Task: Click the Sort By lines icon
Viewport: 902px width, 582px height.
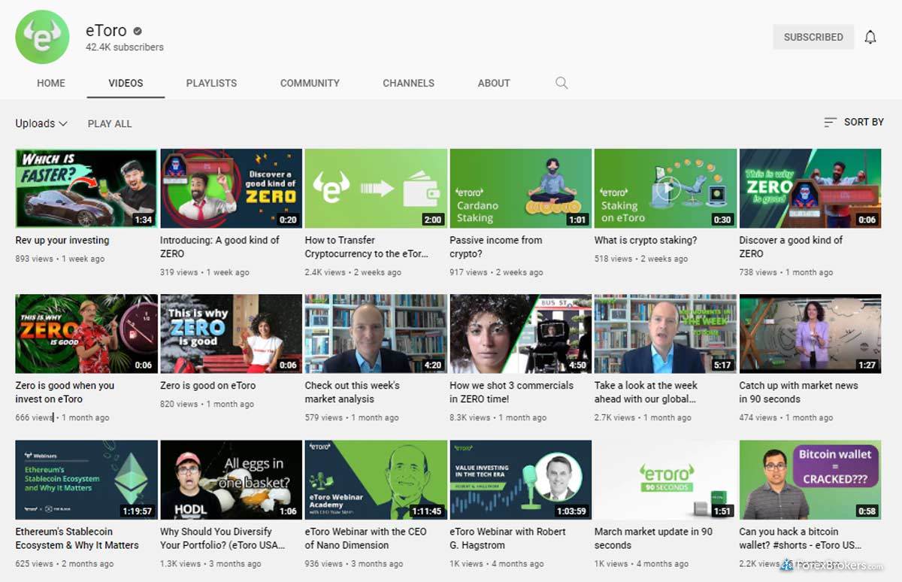Action: [x=830, y=122]
